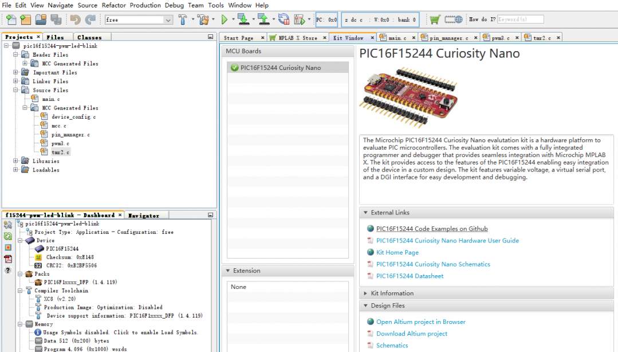Click the How do I search field
618x352 pixels.
pyautogui.click(x=520, y=19)
